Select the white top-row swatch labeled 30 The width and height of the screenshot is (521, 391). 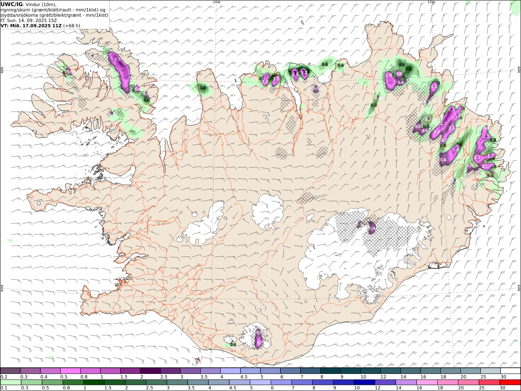pos(510,371)
